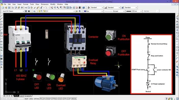Click the Zoom window icon

[x=58, y=7]
